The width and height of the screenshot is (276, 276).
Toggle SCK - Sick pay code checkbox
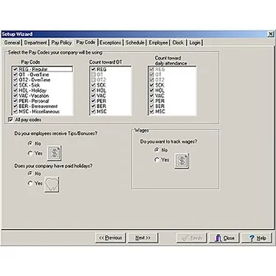point(15,85)
